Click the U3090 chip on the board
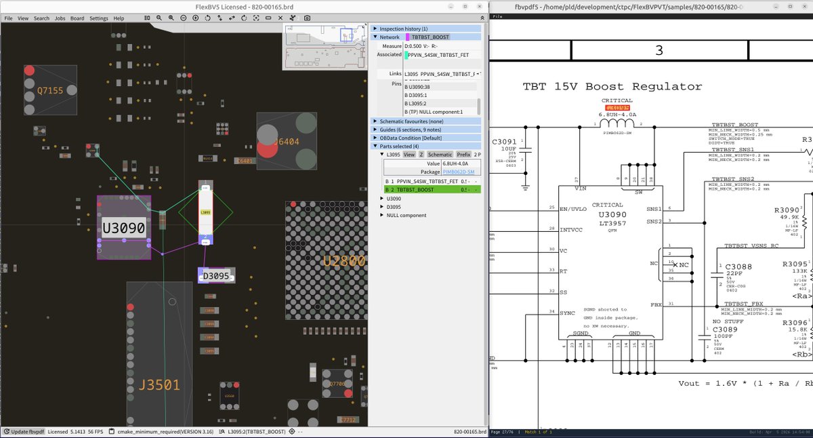 point(123,228)
